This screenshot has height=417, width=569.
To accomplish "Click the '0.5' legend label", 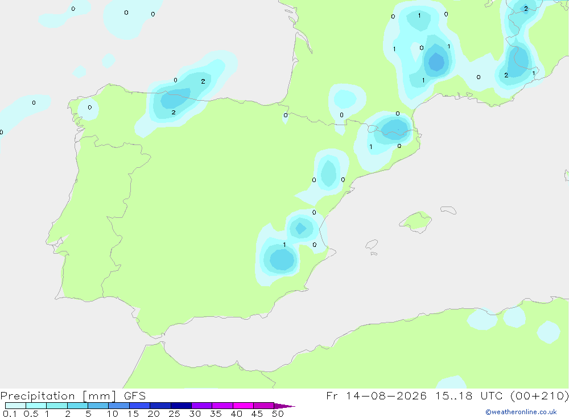I will click(x=31, y=414).
